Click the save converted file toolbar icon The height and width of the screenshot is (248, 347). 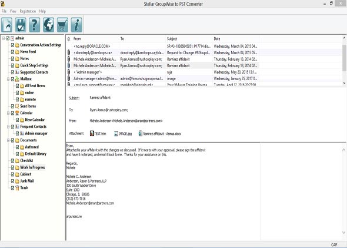point(21,25)
